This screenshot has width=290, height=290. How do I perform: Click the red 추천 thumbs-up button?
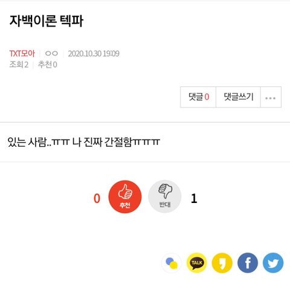tap(125, 196)
